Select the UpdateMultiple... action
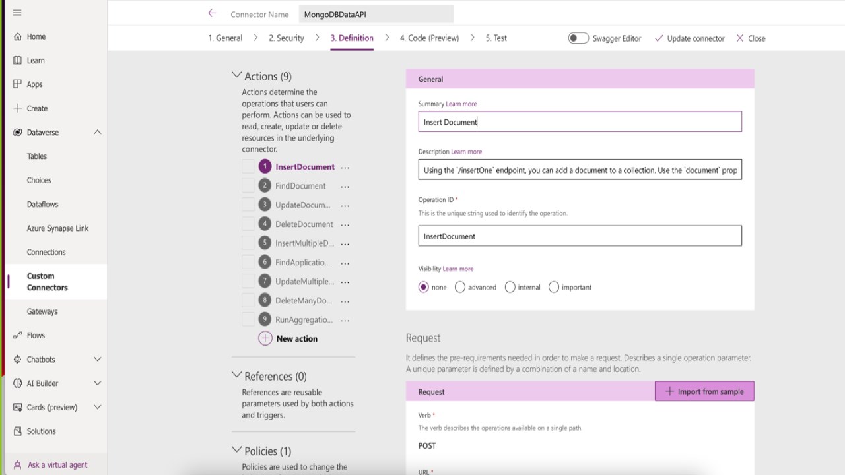This screenshot has height=475, width=845. (x=304, y=282)
